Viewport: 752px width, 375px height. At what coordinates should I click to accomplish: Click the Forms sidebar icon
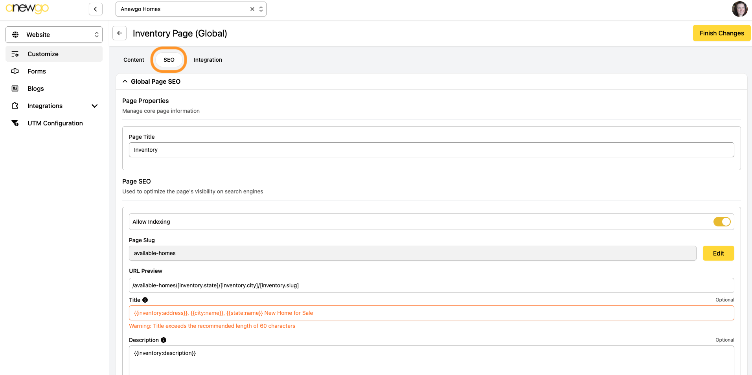coord(15,71)
